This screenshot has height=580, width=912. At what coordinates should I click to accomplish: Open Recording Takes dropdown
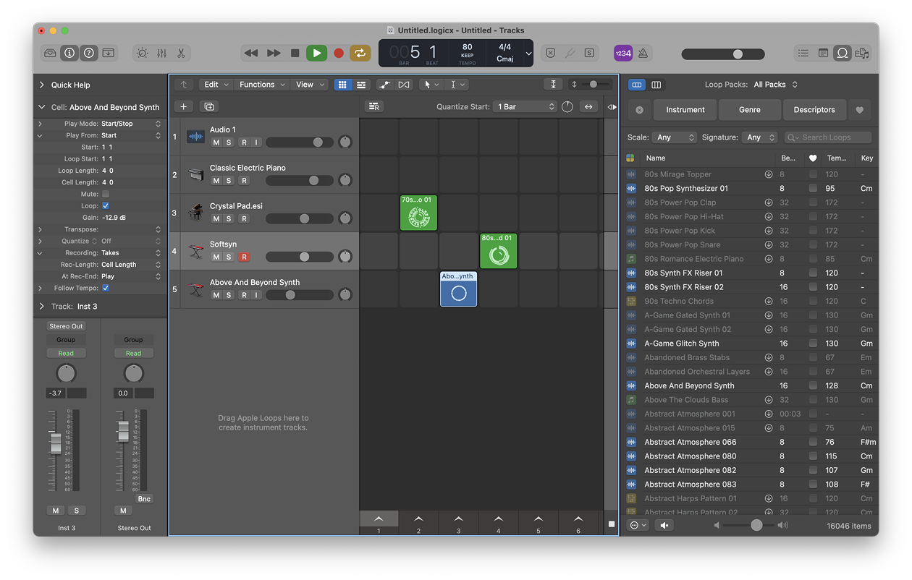click(x=131, y=253)
